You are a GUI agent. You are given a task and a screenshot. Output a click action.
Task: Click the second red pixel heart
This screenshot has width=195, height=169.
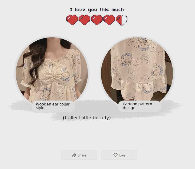coord(84,20)
